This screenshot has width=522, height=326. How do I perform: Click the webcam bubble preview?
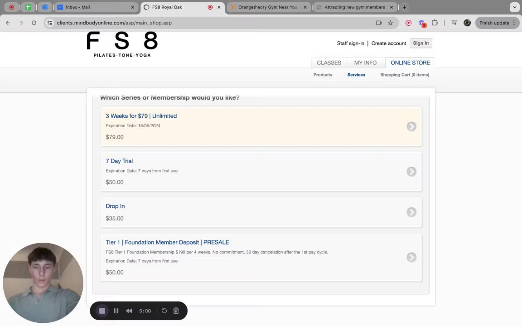(43, 283)
